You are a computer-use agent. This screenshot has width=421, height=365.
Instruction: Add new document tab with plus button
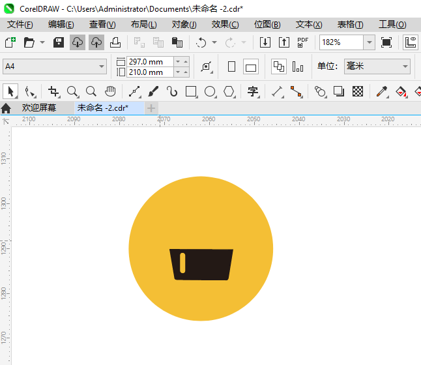pyautogui.click(x=151, y=108)
